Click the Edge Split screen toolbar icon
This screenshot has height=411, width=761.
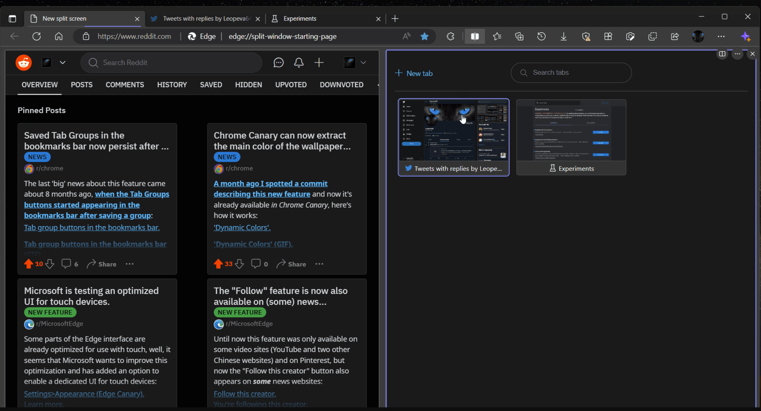point(475,36)
